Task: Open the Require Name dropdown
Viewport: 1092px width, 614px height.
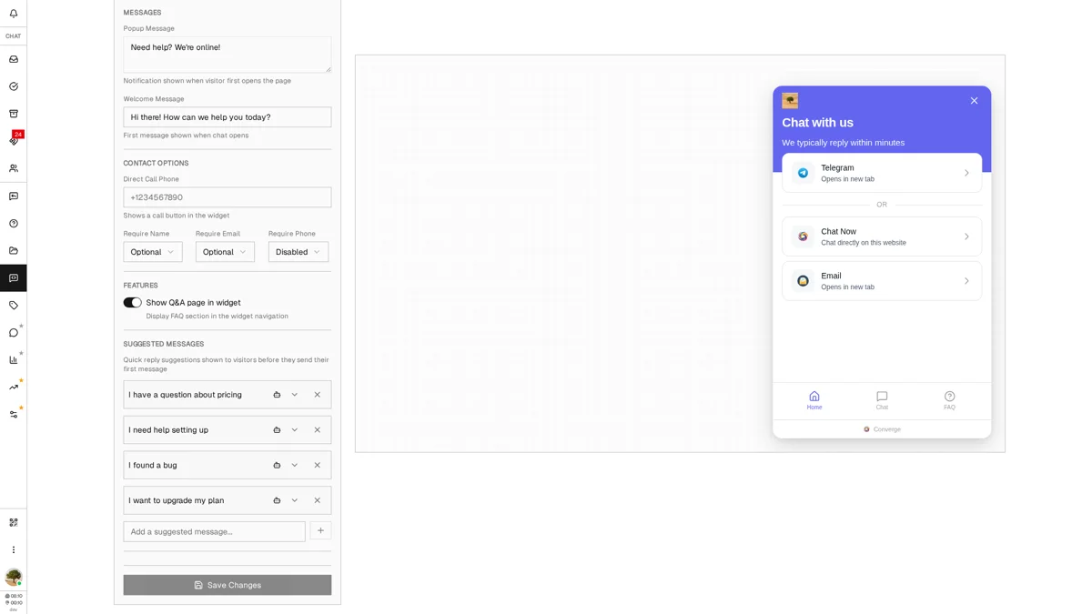Action: [152, 252]
